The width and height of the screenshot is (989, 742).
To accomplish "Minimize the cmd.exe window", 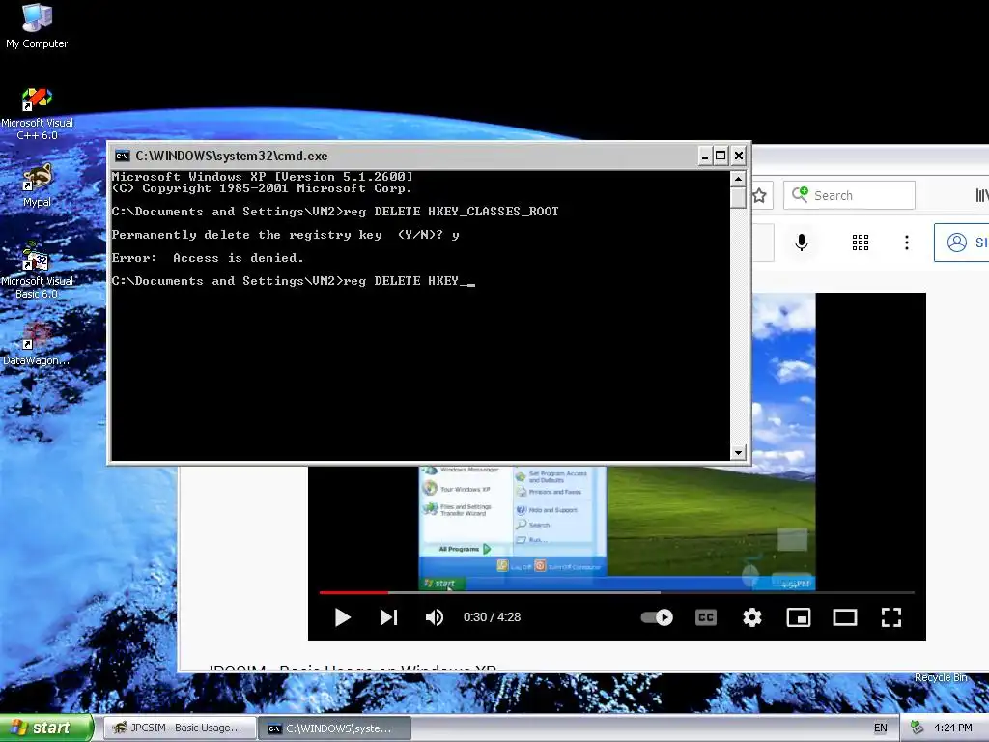I will pos(705,156).
